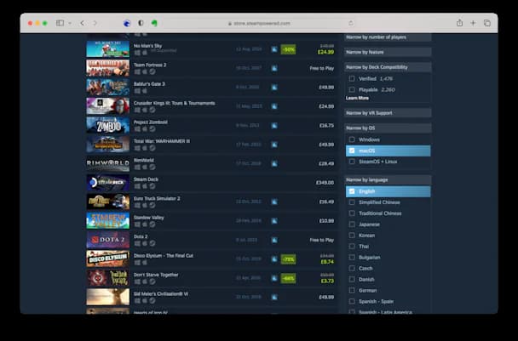Viewport: 518px width, 341px height.
Task: Expand Narrow by feature section
Action: point(388,52)
